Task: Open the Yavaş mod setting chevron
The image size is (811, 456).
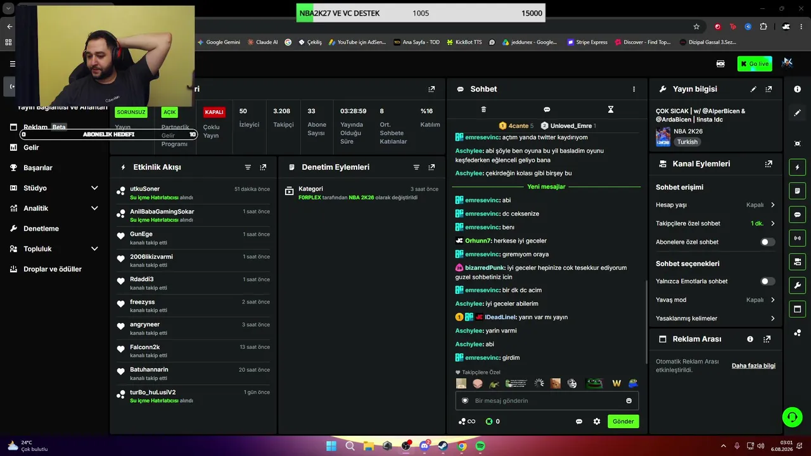Action: 772,300
